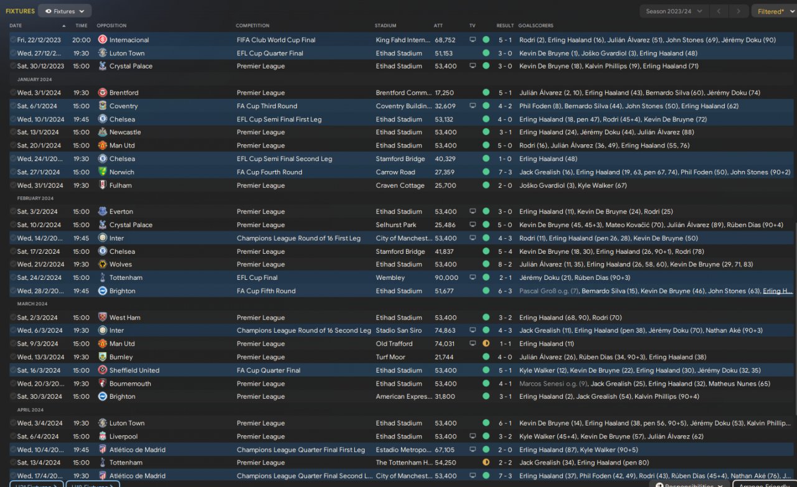Image resolution: width=797 pixels, height=487 pixels.
Task: Toggle the tick for the Wed 13/3/2024 fixture
Action: pos(13,357)
